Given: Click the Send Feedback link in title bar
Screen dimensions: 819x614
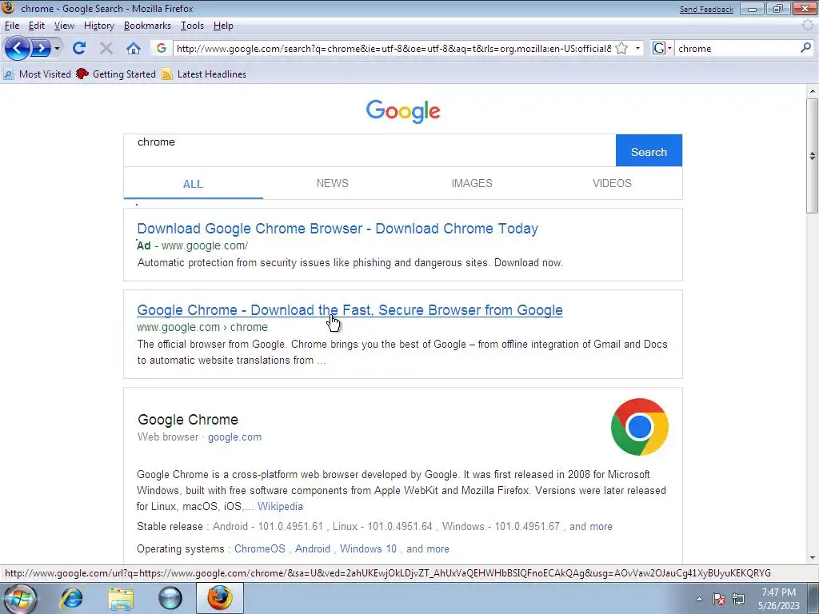Looking at the screenshot, I should [706, 10].
